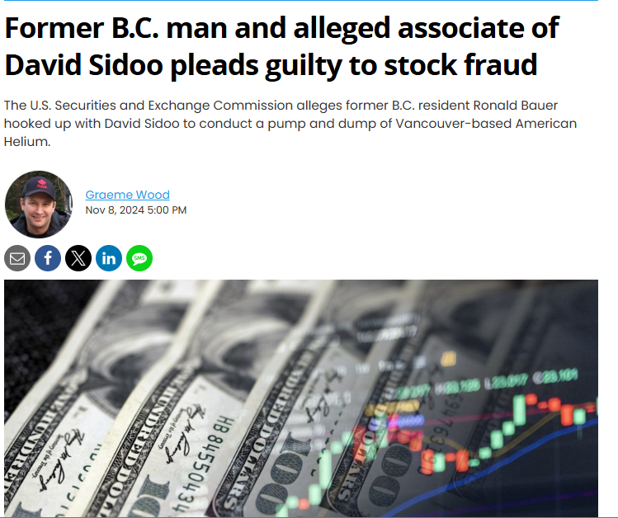Click the article headline about stock fraud
618x518 pixels.
pos(281,46)
